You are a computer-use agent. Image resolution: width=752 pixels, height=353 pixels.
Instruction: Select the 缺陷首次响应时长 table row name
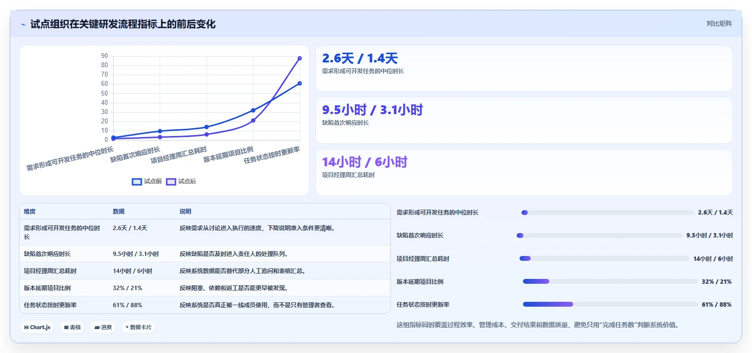47,254
